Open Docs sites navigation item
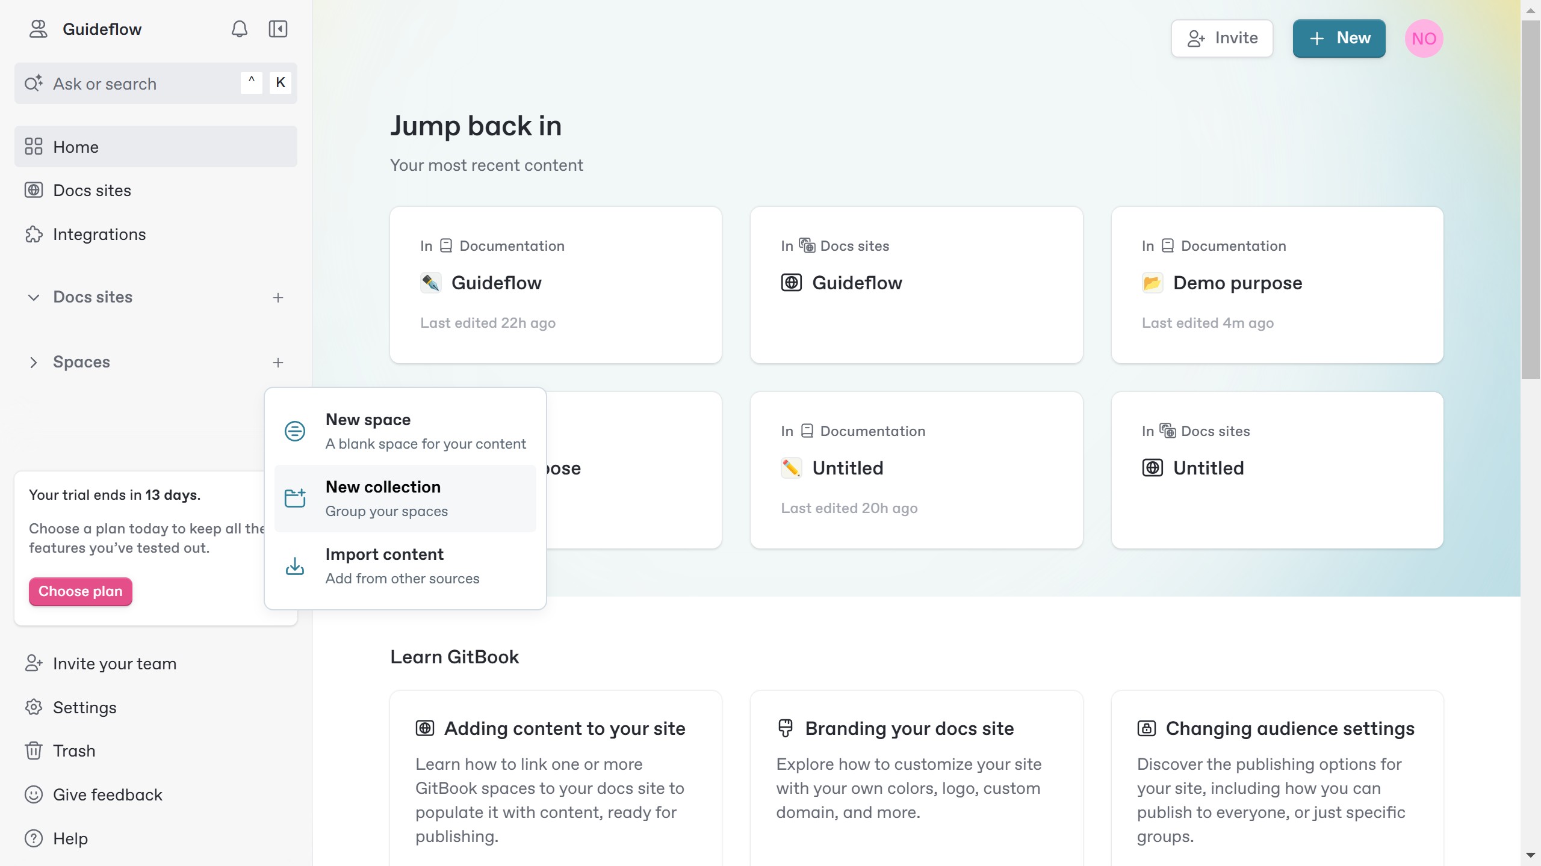Screen dimensions: 1541x866 (x=156, y=190)
